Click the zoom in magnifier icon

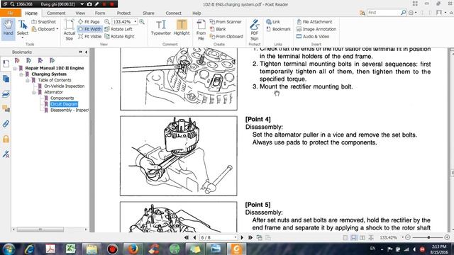(142, 22)
